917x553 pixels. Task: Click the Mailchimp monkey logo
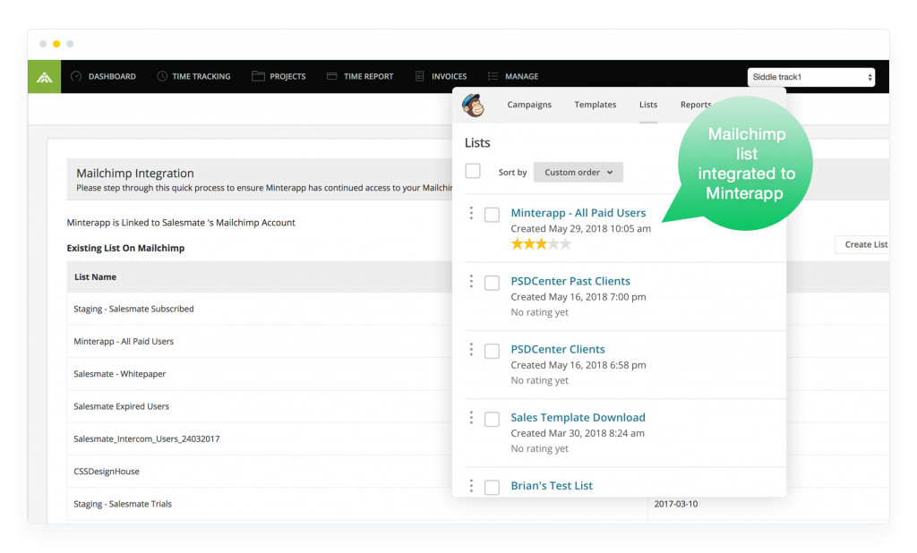(473, 106)
